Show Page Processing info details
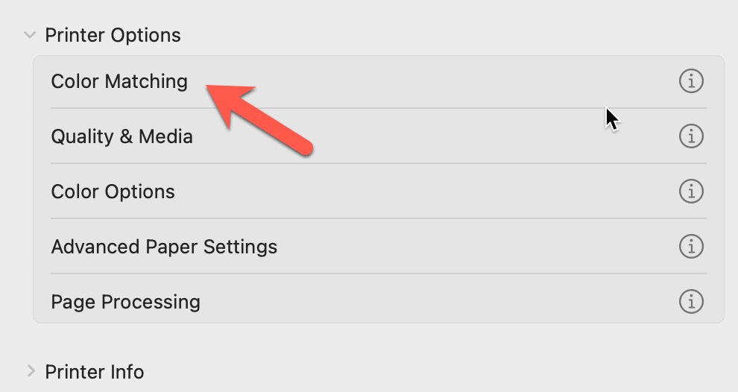 pos(691,302)
